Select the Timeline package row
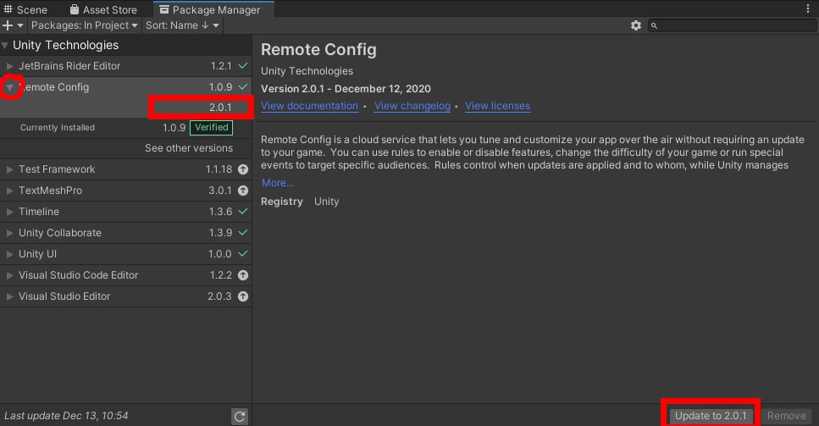 coord(126,212)
